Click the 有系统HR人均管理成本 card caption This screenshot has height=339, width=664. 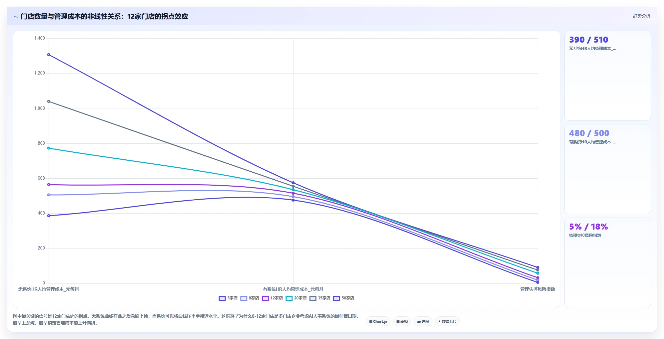tap(593, 142)
